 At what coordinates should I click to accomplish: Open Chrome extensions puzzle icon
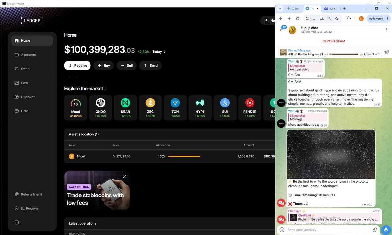tap(349, 19)
